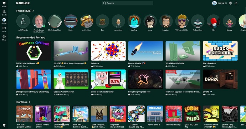Continue playing Slap Battles
246x129 pixels.
pos(62,114)
